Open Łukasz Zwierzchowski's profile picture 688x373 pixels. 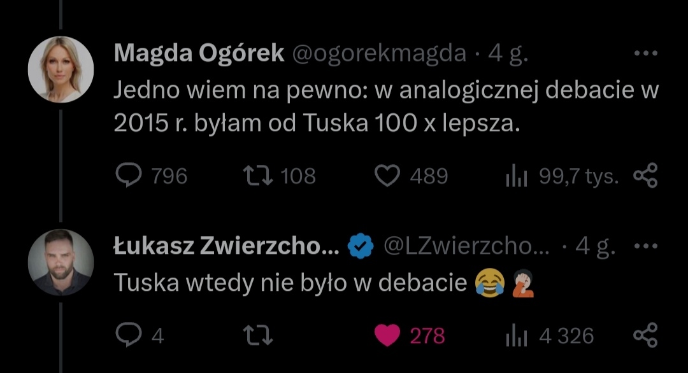(61, 262)
